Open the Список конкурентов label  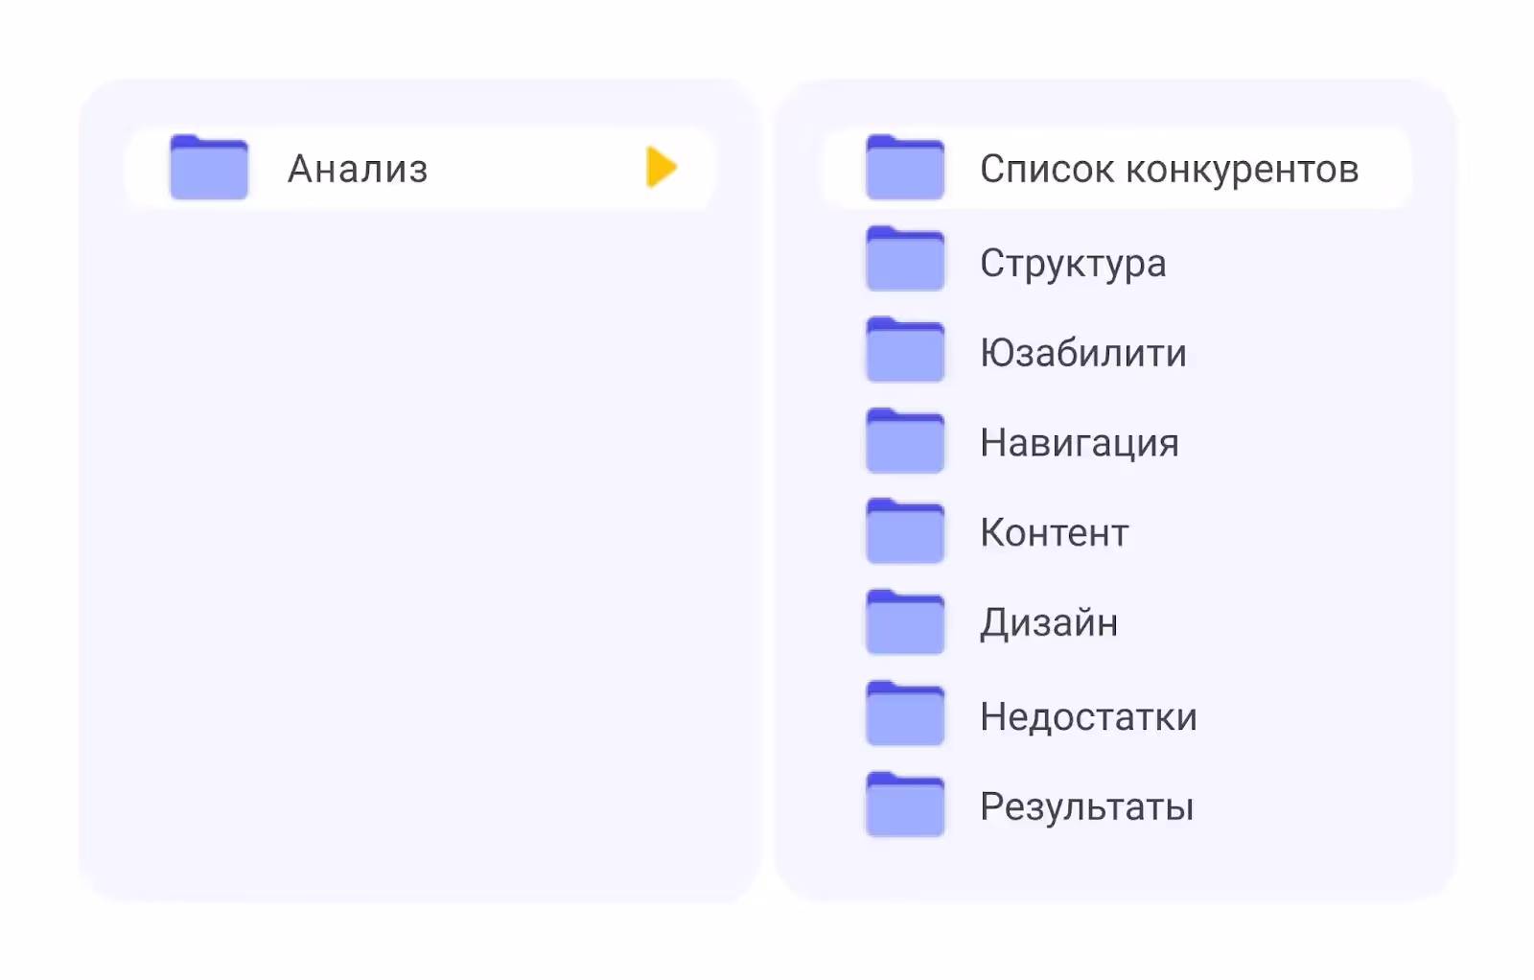click(x=1169, y=170)
